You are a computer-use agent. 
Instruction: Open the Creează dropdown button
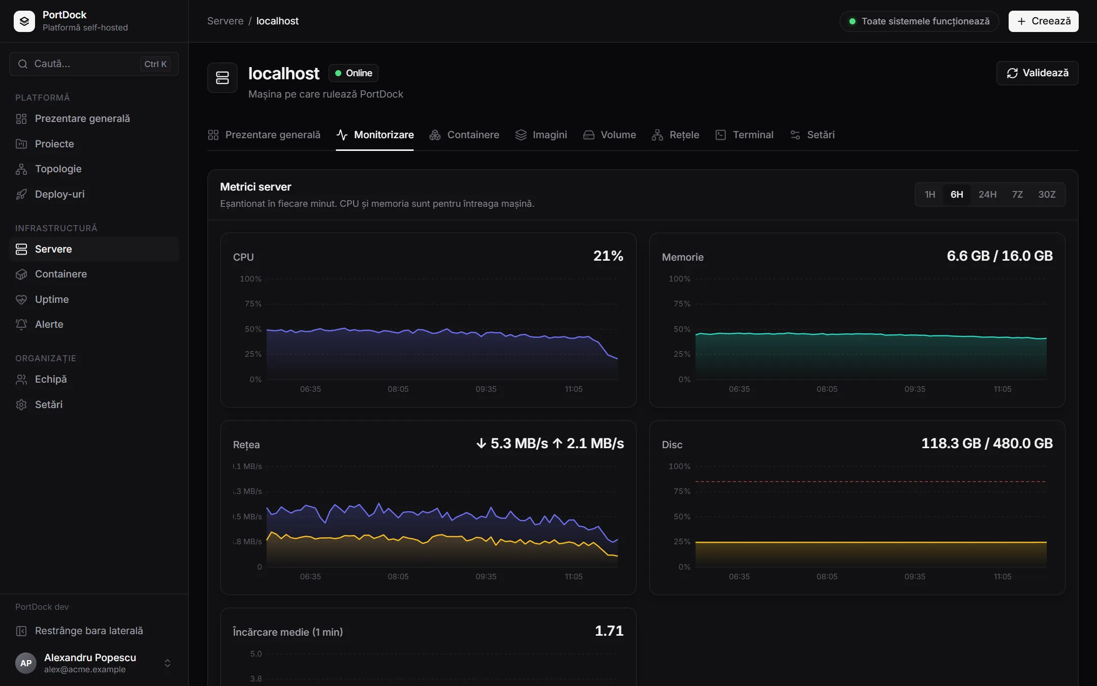point(1043,21)
